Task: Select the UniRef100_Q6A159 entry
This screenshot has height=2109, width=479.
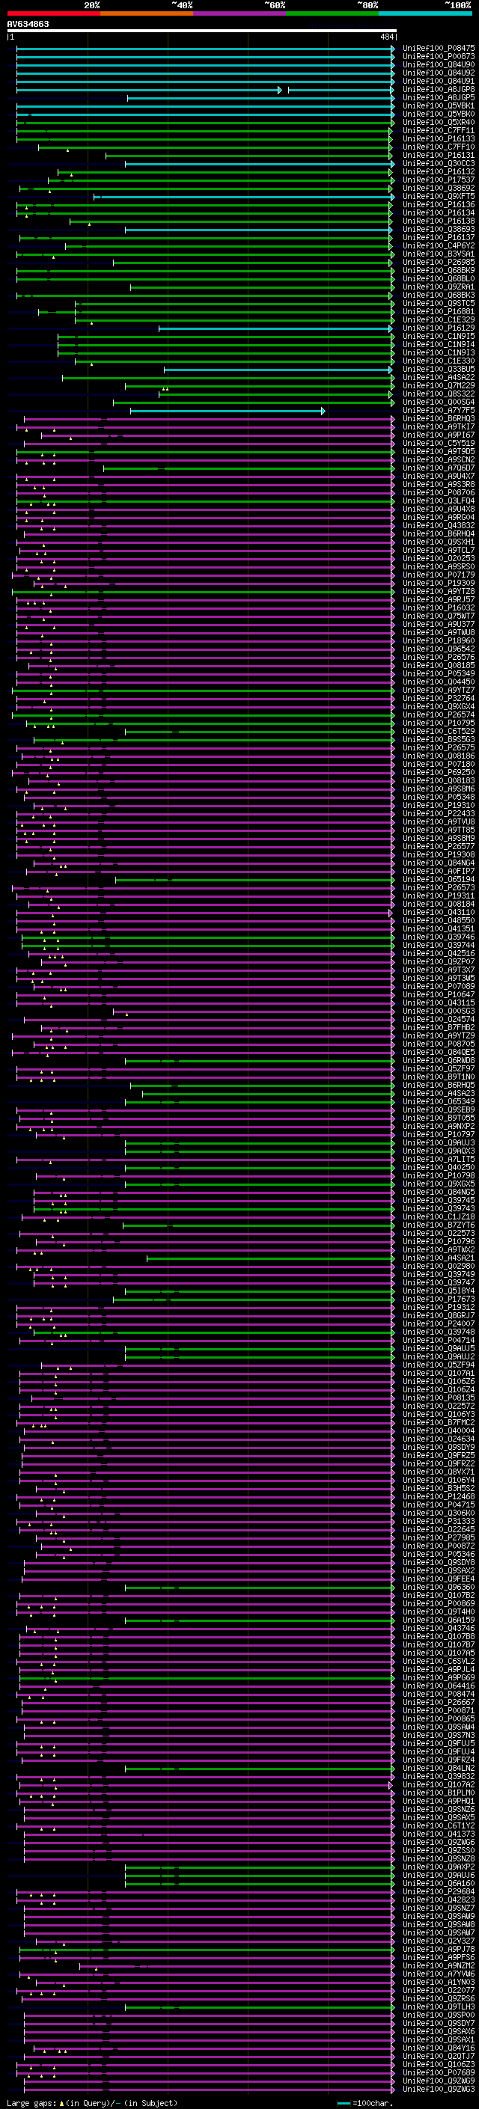Action: (439, 1620)
